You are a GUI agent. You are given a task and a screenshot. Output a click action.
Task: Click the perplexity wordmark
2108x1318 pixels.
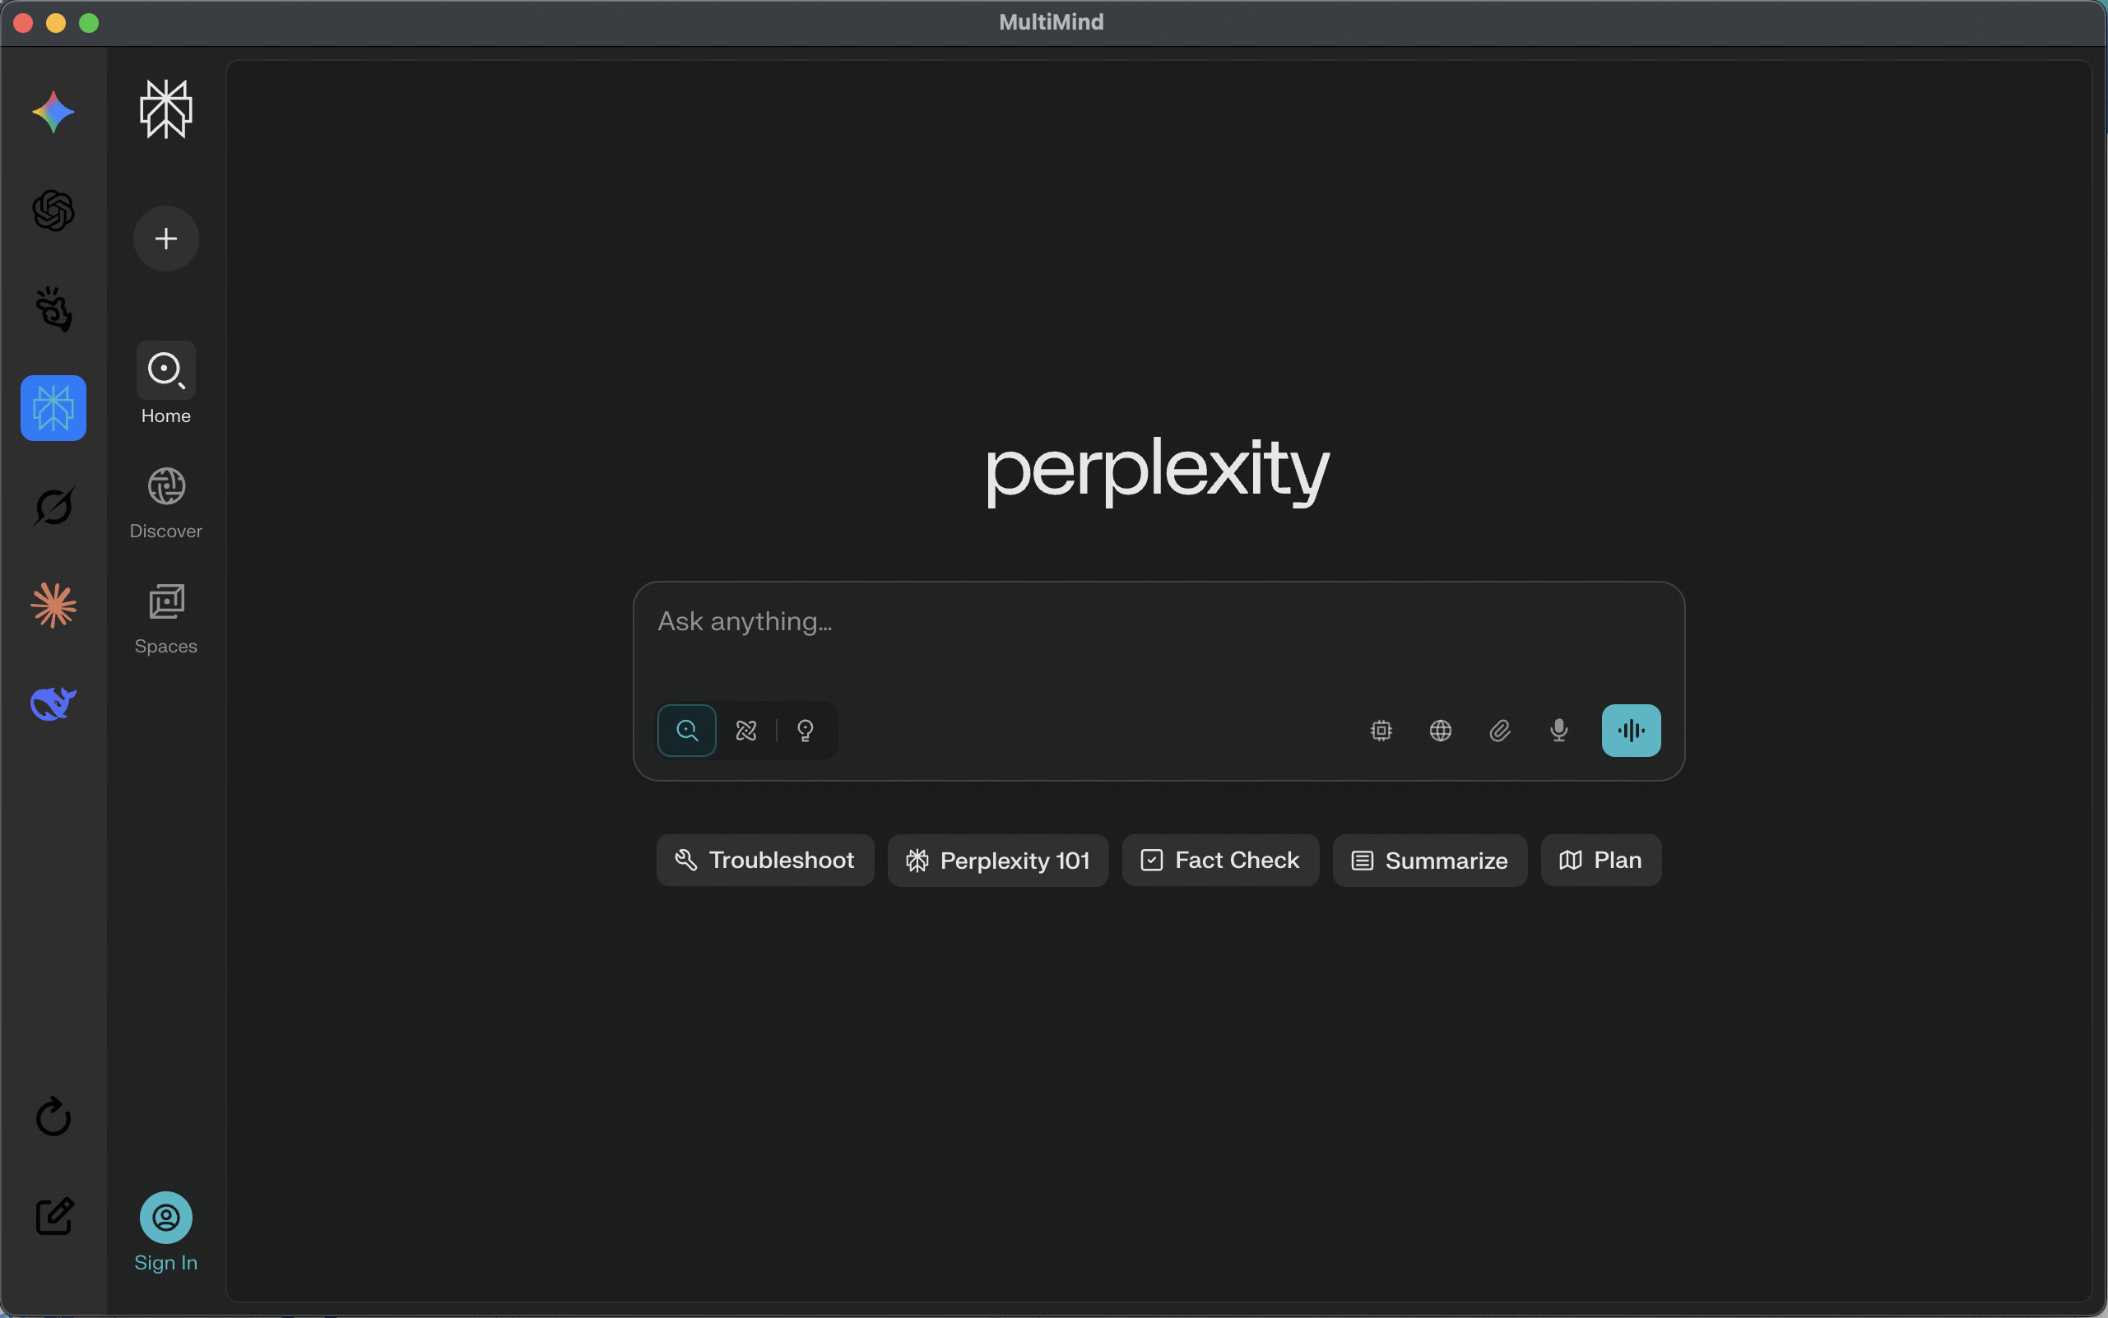pyautogui.click(x=1158, y=471)
